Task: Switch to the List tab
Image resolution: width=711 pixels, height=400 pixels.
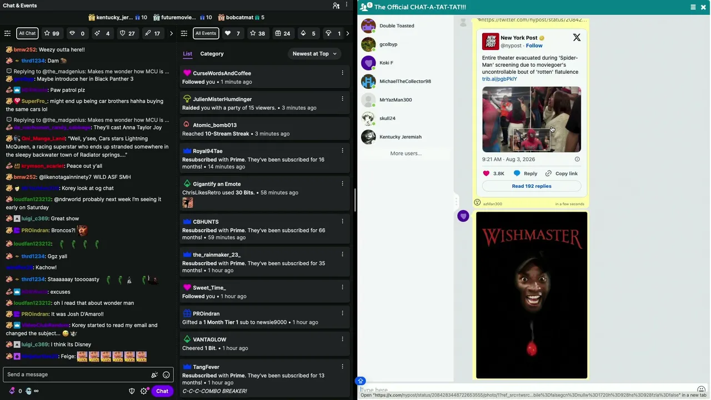Action: pyautogui.click(x=188, y=54)
